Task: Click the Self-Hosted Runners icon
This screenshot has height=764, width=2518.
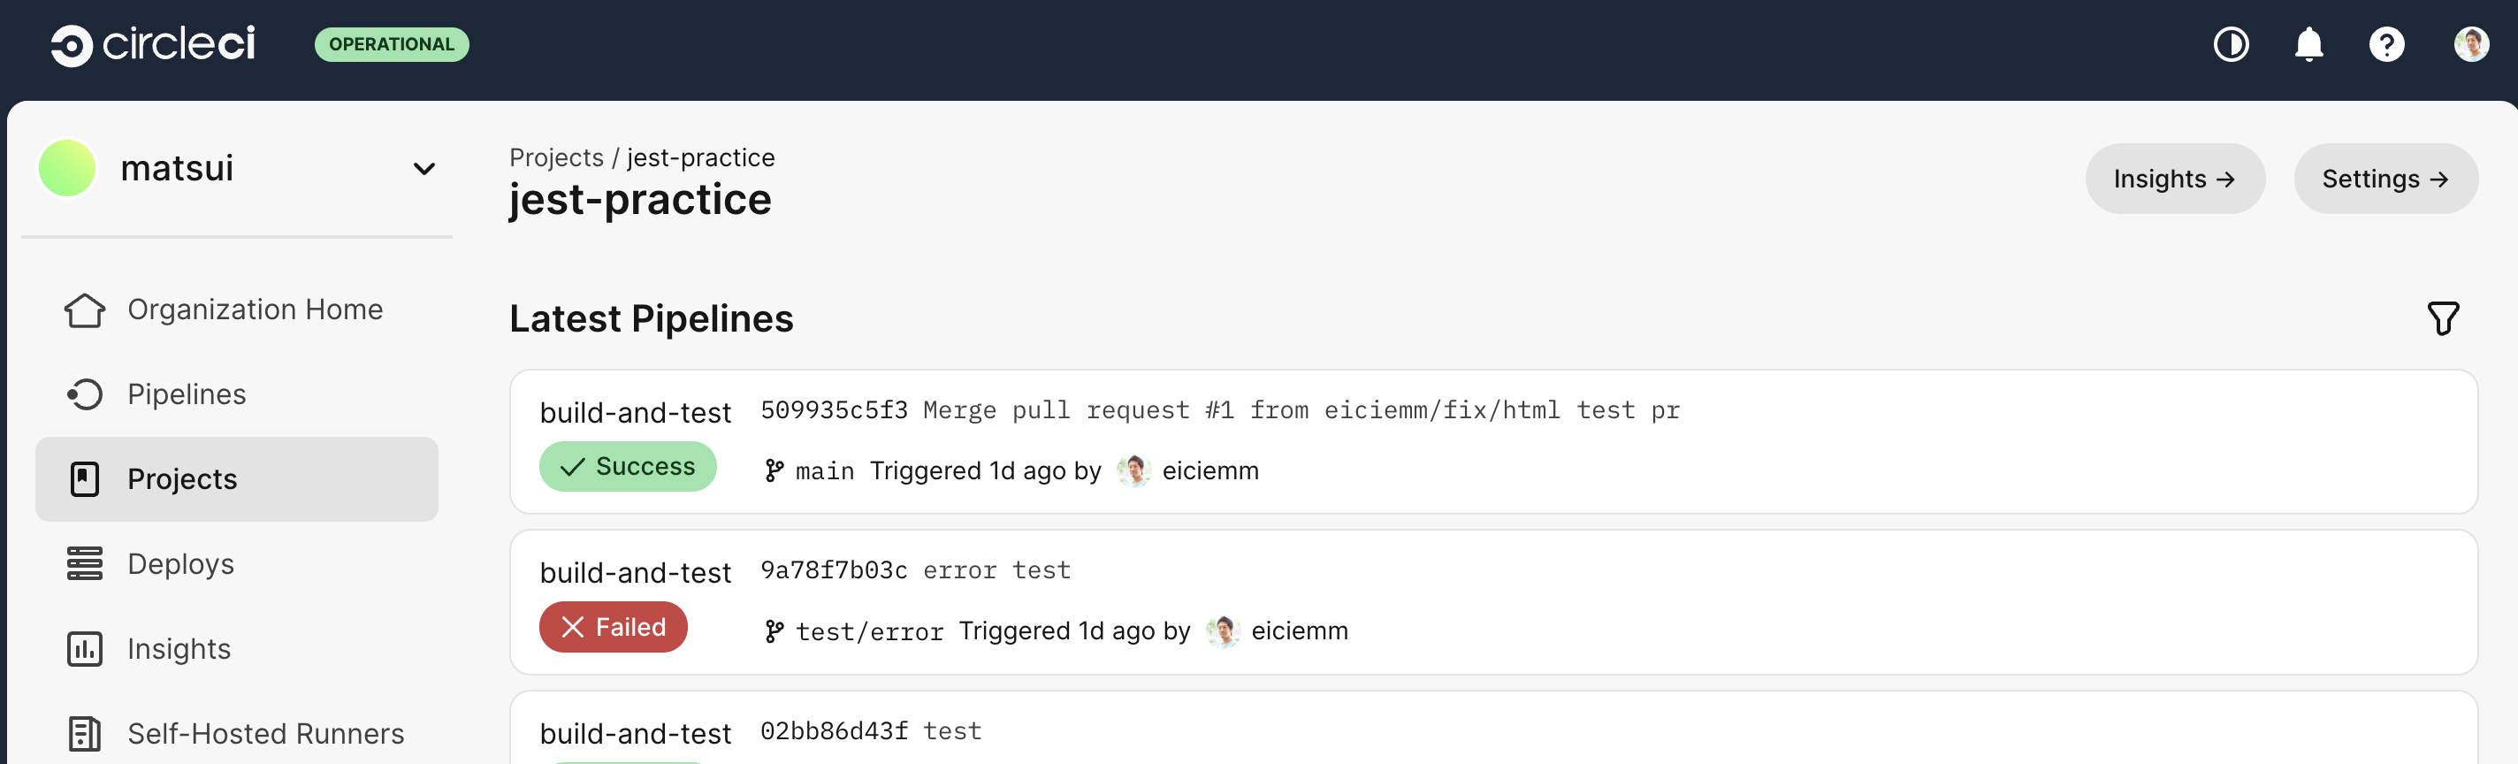Action: click(x=85, y=731)
